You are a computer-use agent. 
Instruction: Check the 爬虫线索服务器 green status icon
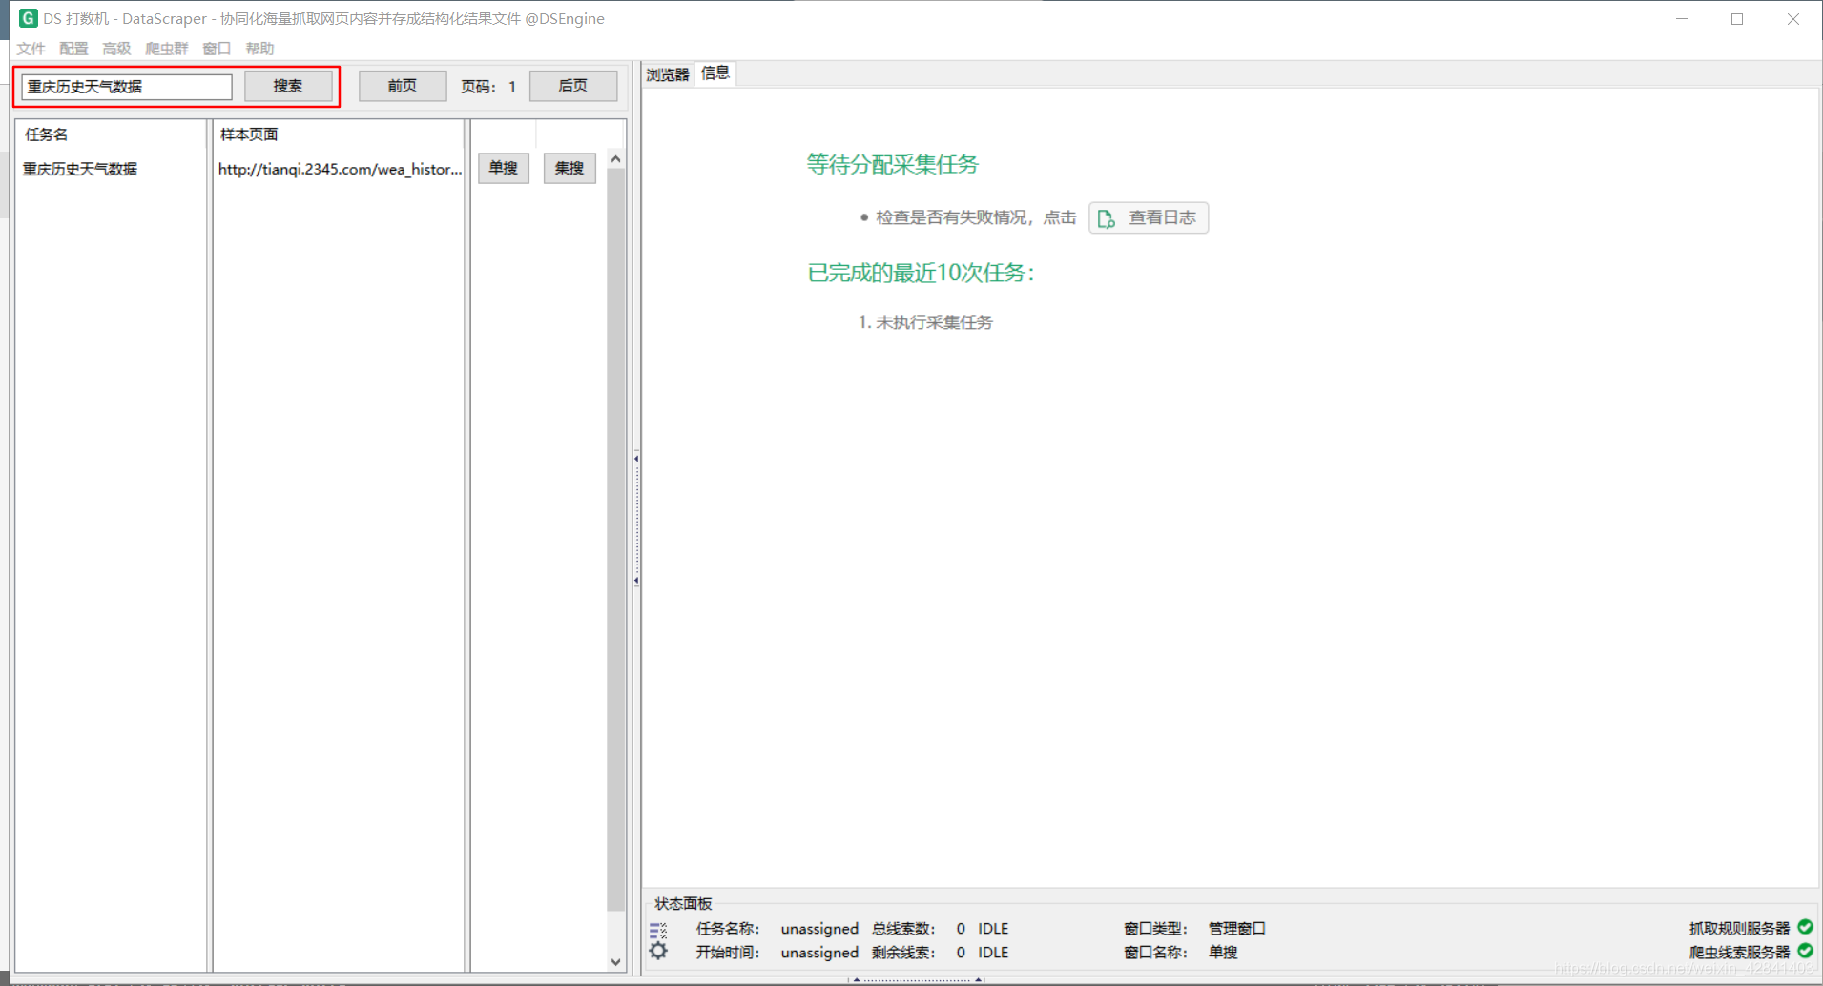tap(1804, 951)
